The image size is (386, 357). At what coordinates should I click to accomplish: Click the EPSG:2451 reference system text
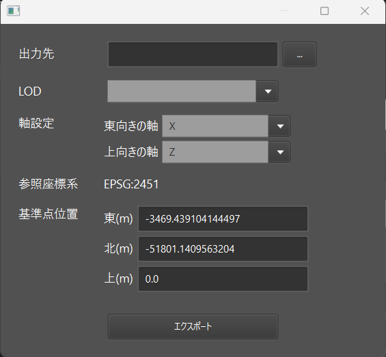point(131,184)
